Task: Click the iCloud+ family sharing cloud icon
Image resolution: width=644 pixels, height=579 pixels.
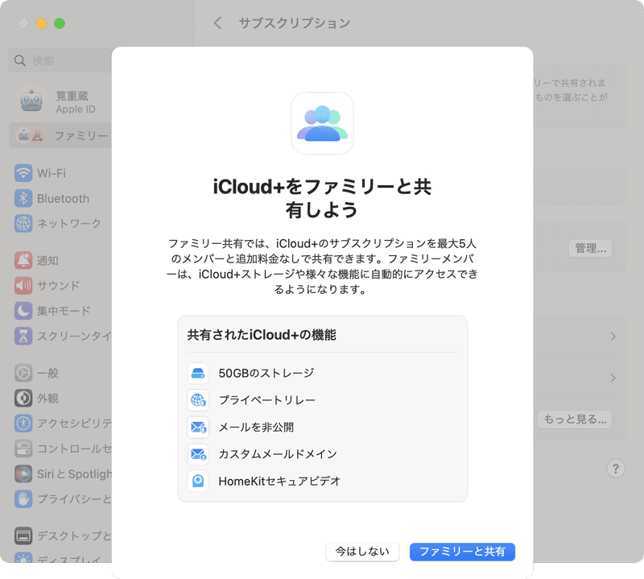Action: (322, 122)
